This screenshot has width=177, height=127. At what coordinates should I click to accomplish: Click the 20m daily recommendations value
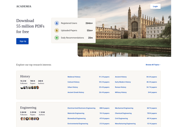coord(90,38)
